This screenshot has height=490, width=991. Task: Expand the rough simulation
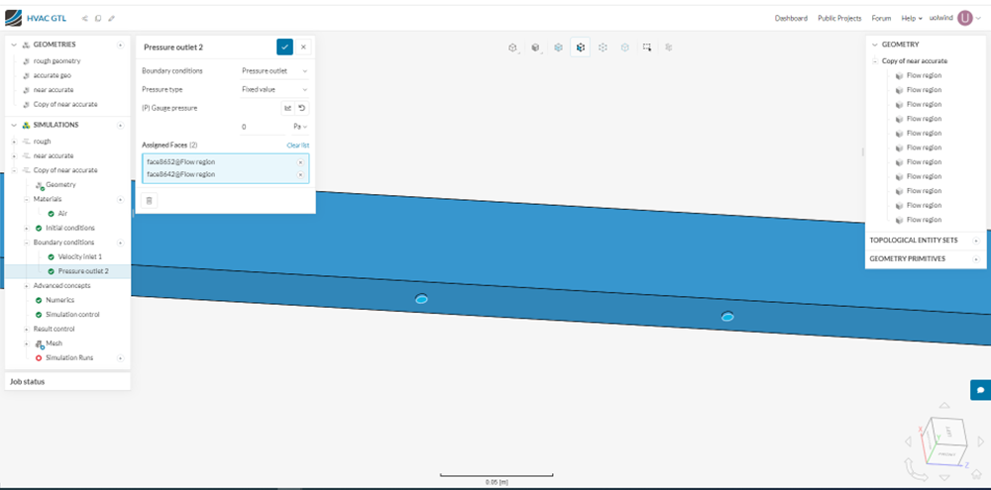click(x=14, y=142)
